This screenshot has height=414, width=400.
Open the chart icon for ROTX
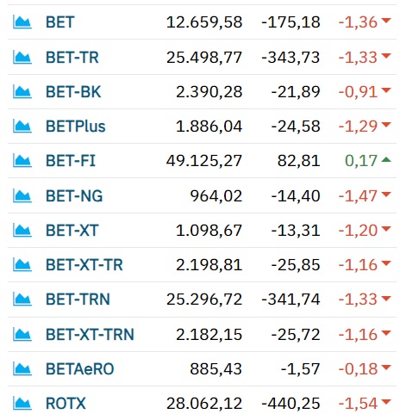(x=22, y=404)
